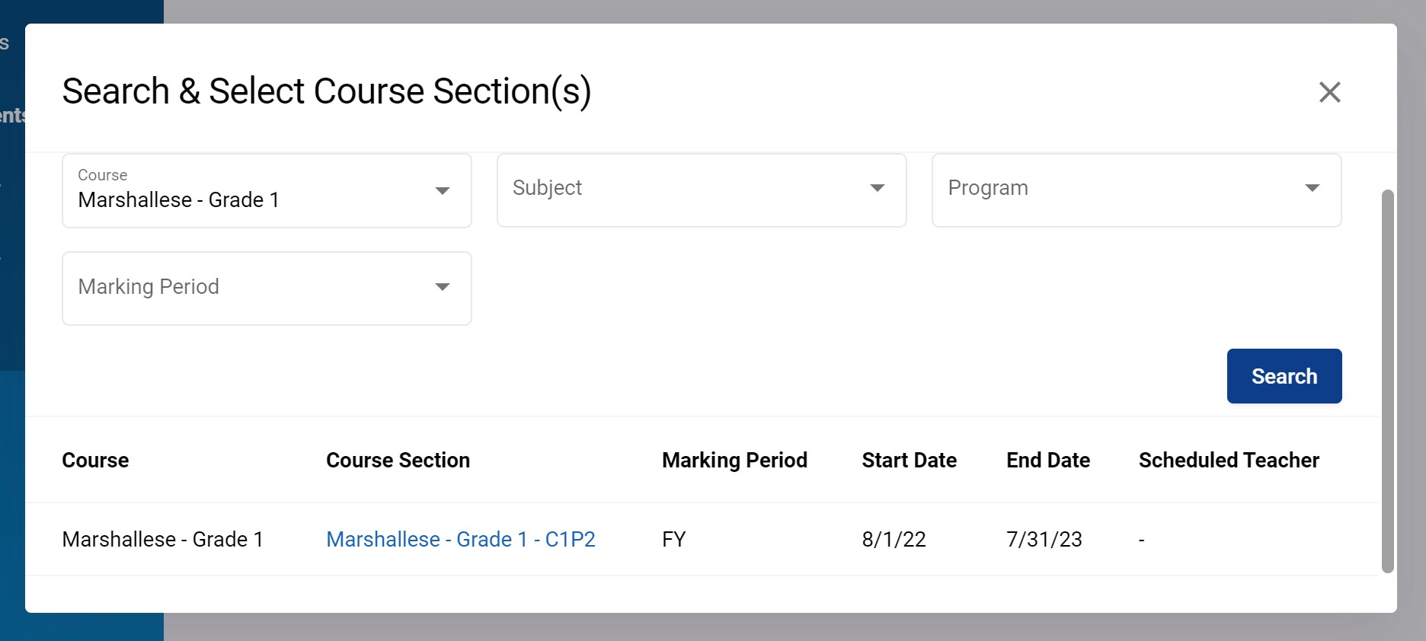
Task: Open the Course dropdown arrow
Action: point(442,190)
